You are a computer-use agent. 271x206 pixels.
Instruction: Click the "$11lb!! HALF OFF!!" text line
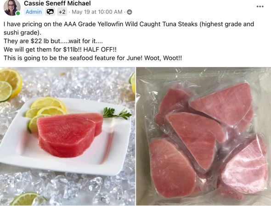[60, 50]
